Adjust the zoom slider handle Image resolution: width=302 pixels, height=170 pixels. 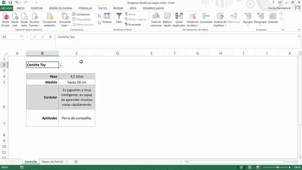(278, 167)
